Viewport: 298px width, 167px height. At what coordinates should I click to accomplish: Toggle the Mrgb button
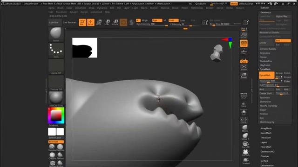[x=145, y=20]
